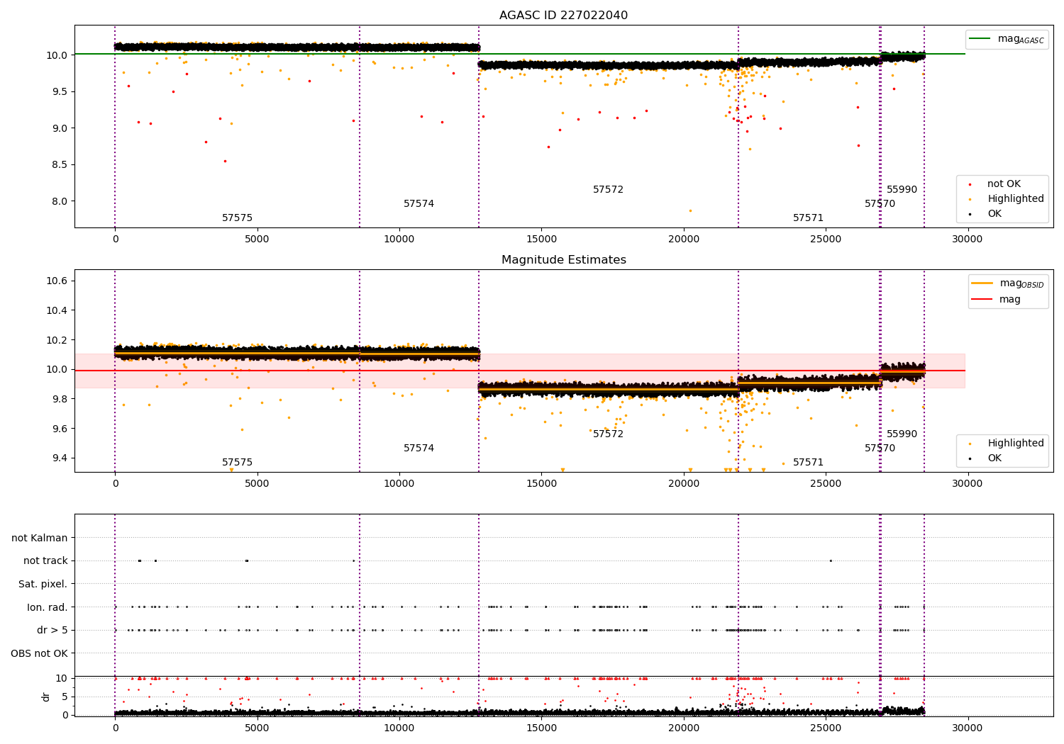Image resolution: width=1064 pixels, height=744 pixels.
Task: Click the 9.6 y-axis tick label
Action: click(59, 429)
